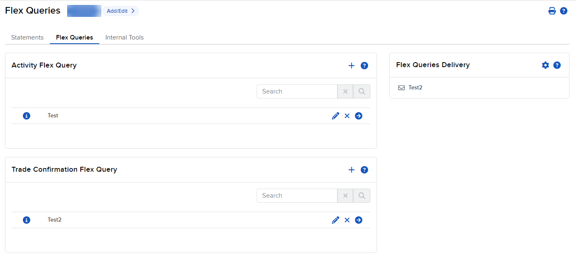Show info for the Test2 query
This screenshot has width=576, height=257.
pyautogui.click(x=27, y=220)
